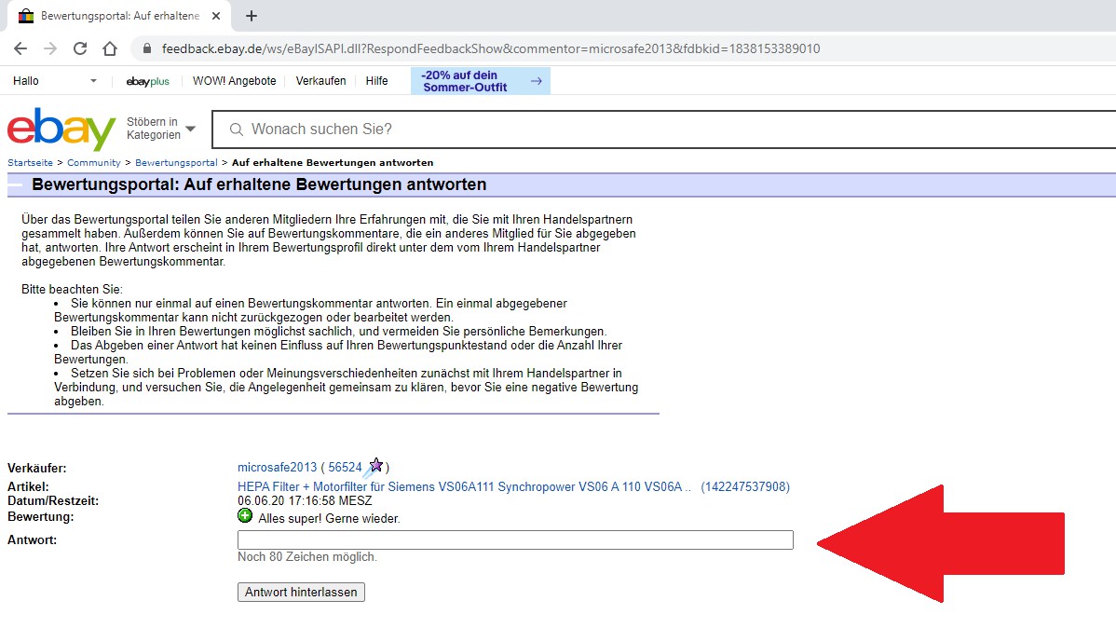Reload the page with refresh icon

80,48
